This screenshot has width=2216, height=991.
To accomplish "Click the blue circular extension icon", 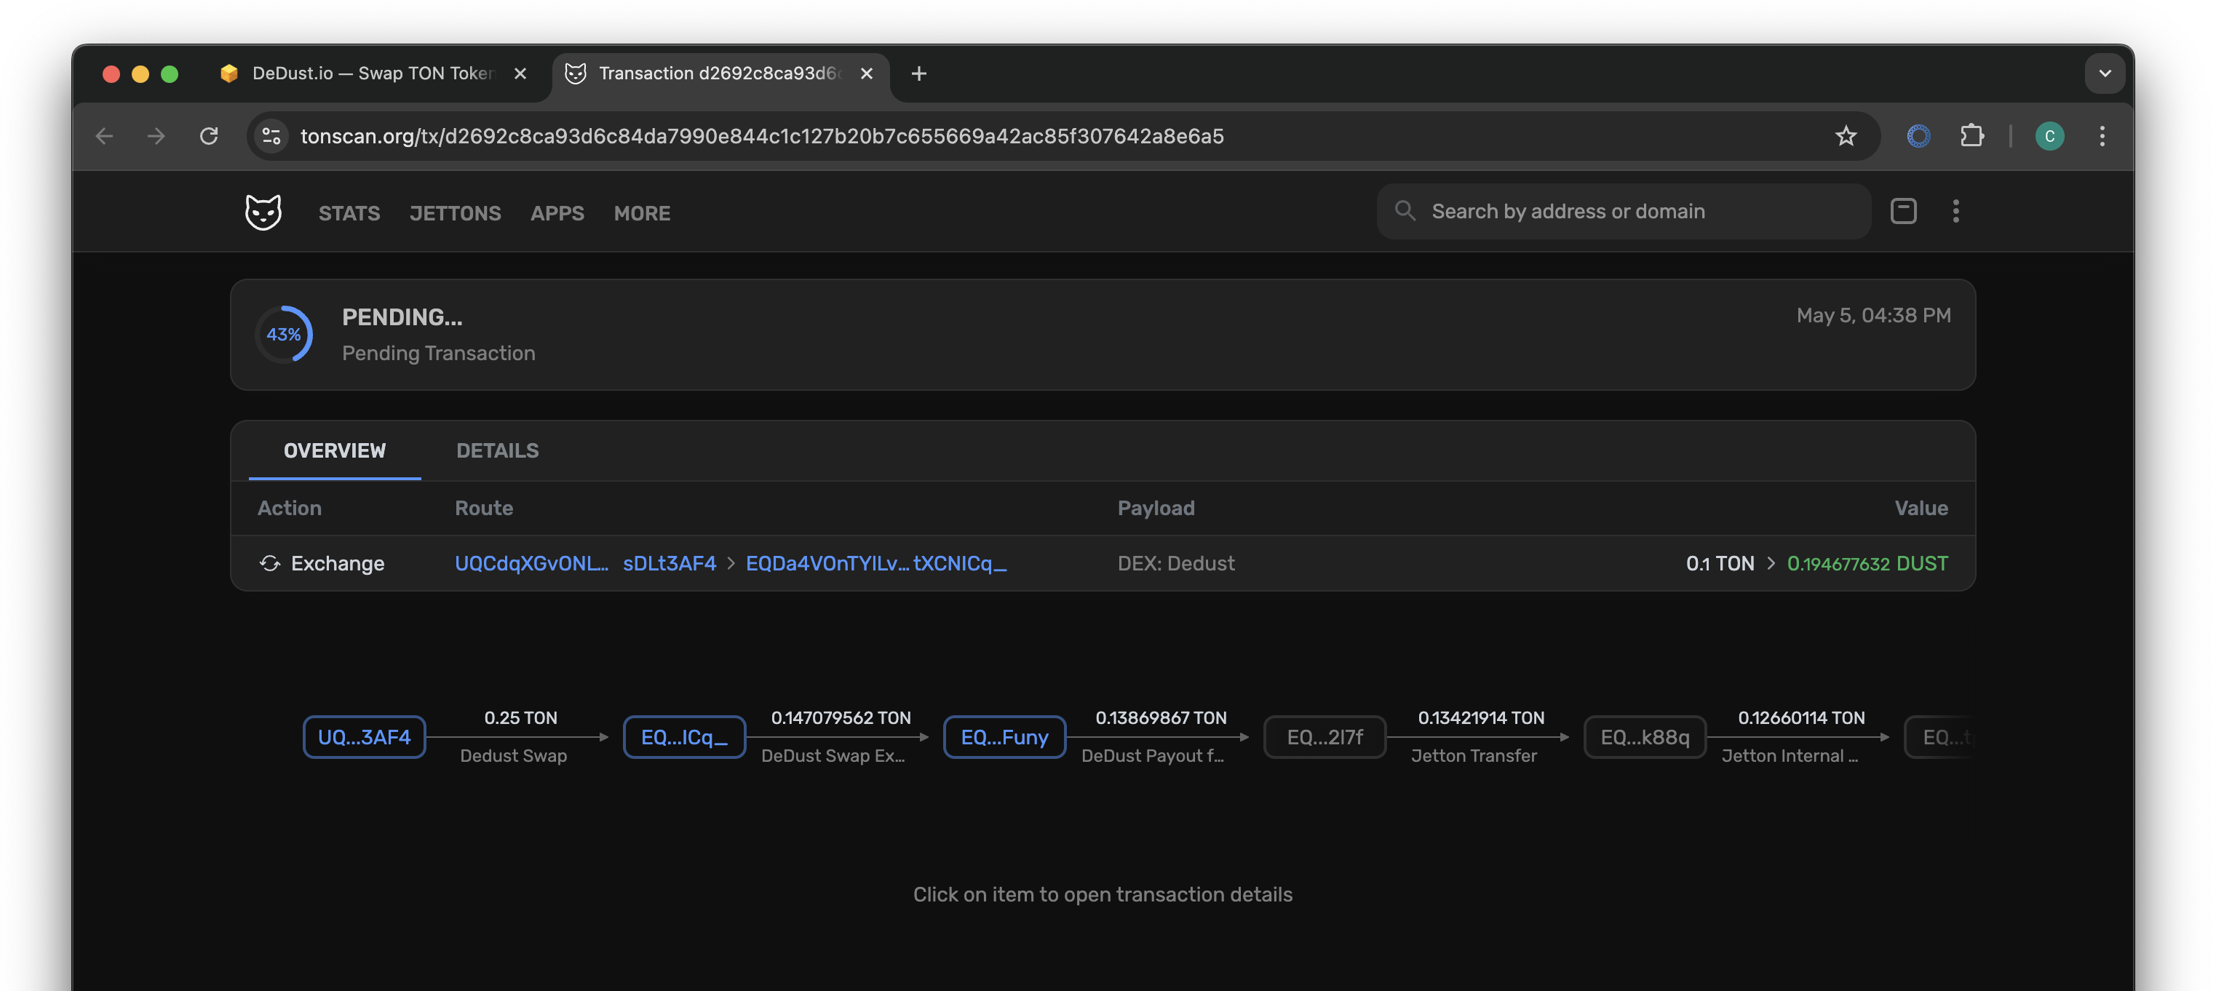I will click(1918, 136).
